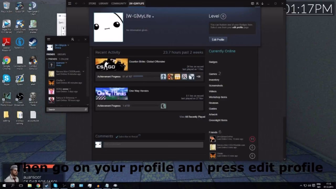The image size is (336, 189).
Task: Switch to GROUPS tab in friends list
Action: [x=61, y=54]
